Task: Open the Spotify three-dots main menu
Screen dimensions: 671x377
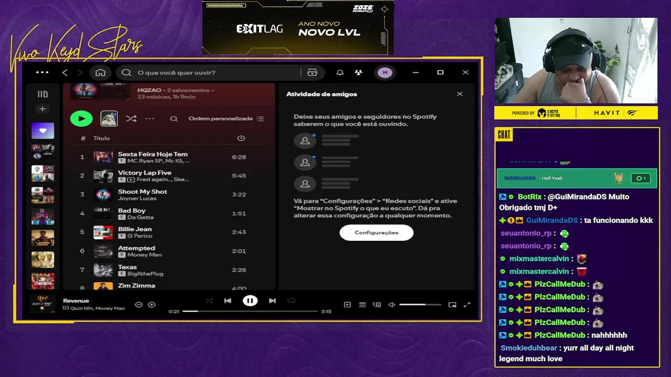Action: pos(42,72)
